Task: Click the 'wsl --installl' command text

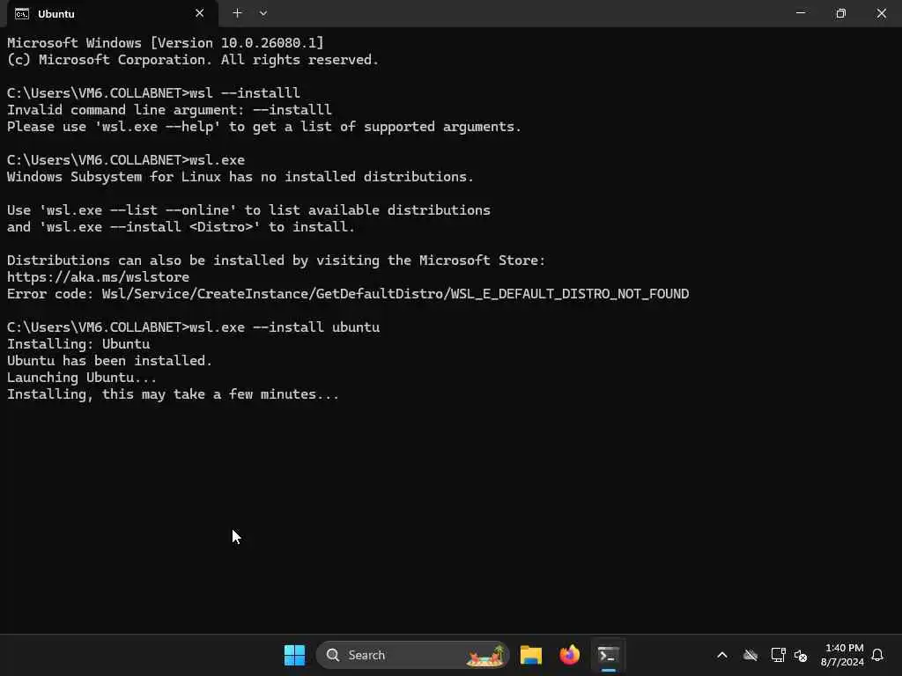Action: (x=245, y=92)
